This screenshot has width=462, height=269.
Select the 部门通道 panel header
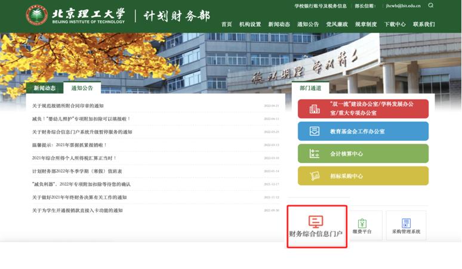310,88
